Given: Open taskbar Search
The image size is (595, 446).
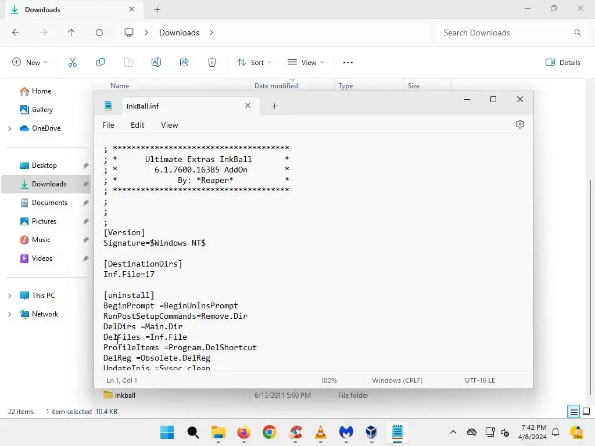Looking at the screenshot, I should tap(193, 432).
